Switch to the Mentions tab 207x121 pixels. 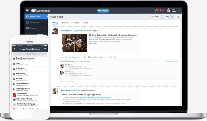click(65, 23)
